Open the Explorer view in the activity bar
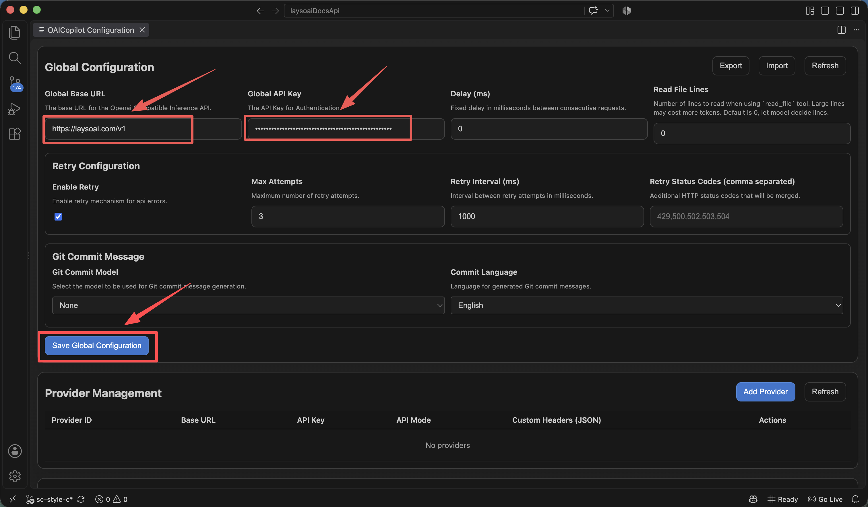Screen dimensions: 868x507 (x=14, y=33)
